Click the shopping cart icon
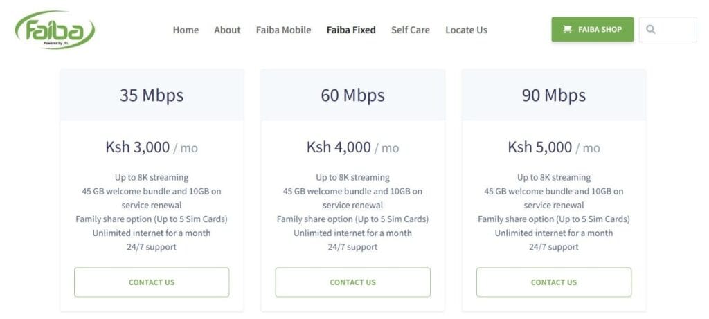This screenshot has height=319, width=709. point(568,30)
